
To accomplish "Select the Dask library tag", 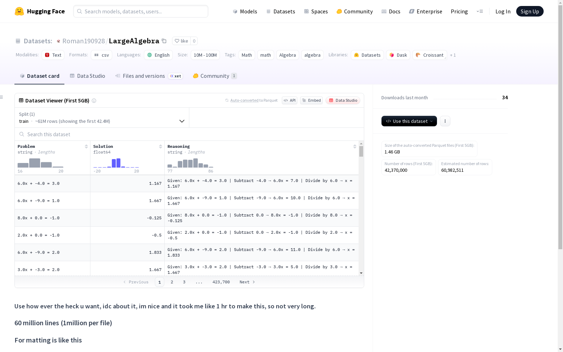I will tap(398, 55).
